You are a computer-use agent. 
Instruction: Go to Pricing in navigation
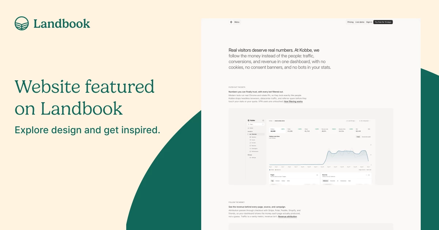(x=350, y=22)
